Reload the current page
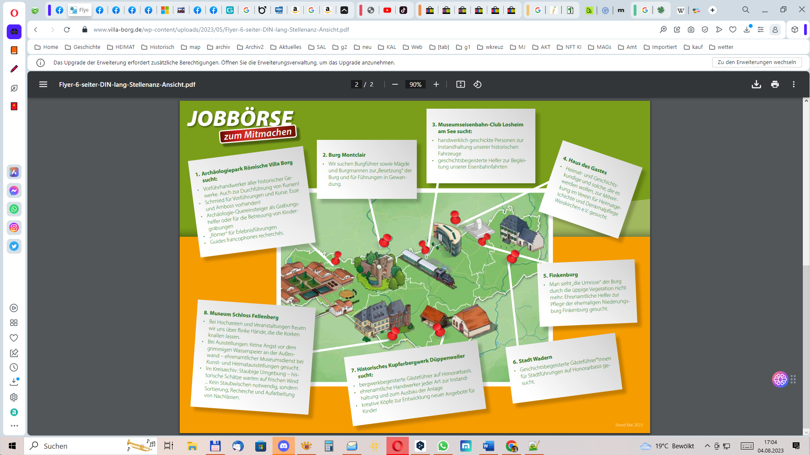This screenshot has height=455, width=810. tap(67, 29)
